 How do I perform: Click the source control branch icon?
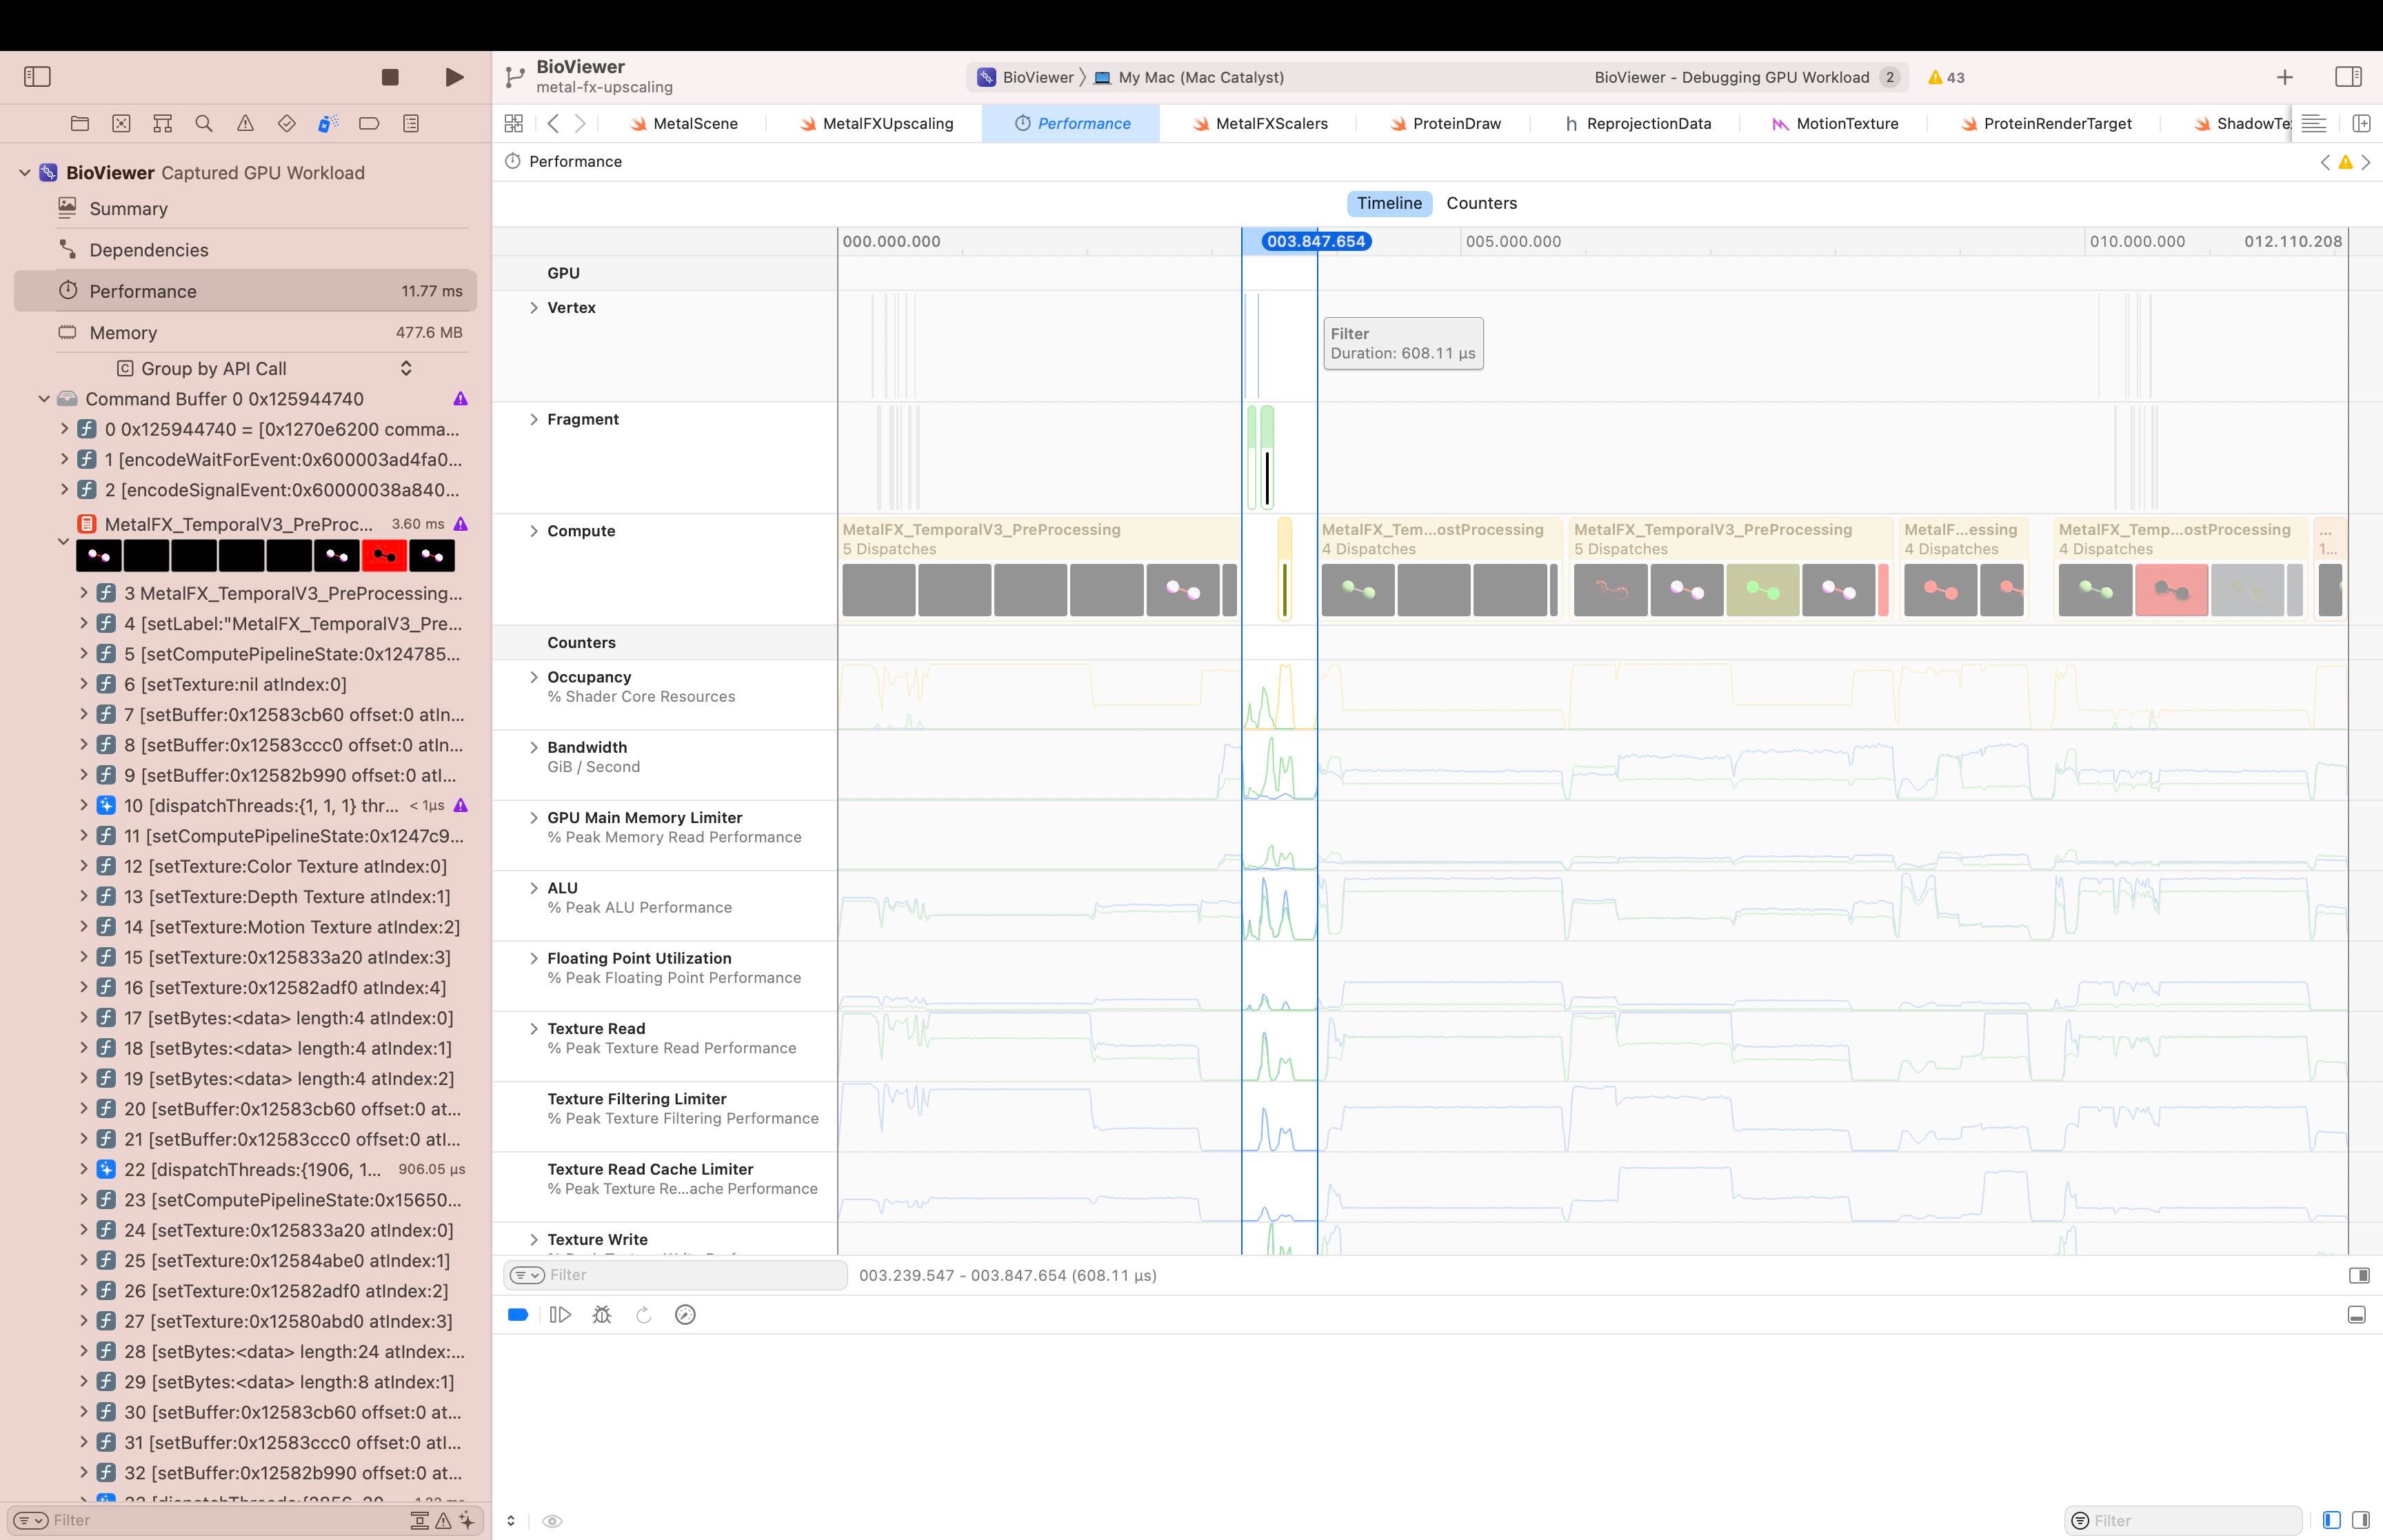(515, 77)
